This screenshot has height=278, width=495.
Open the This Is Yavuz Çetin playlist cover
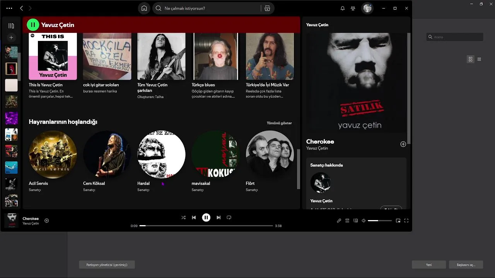pyautogui.click(x=53, y=56)
